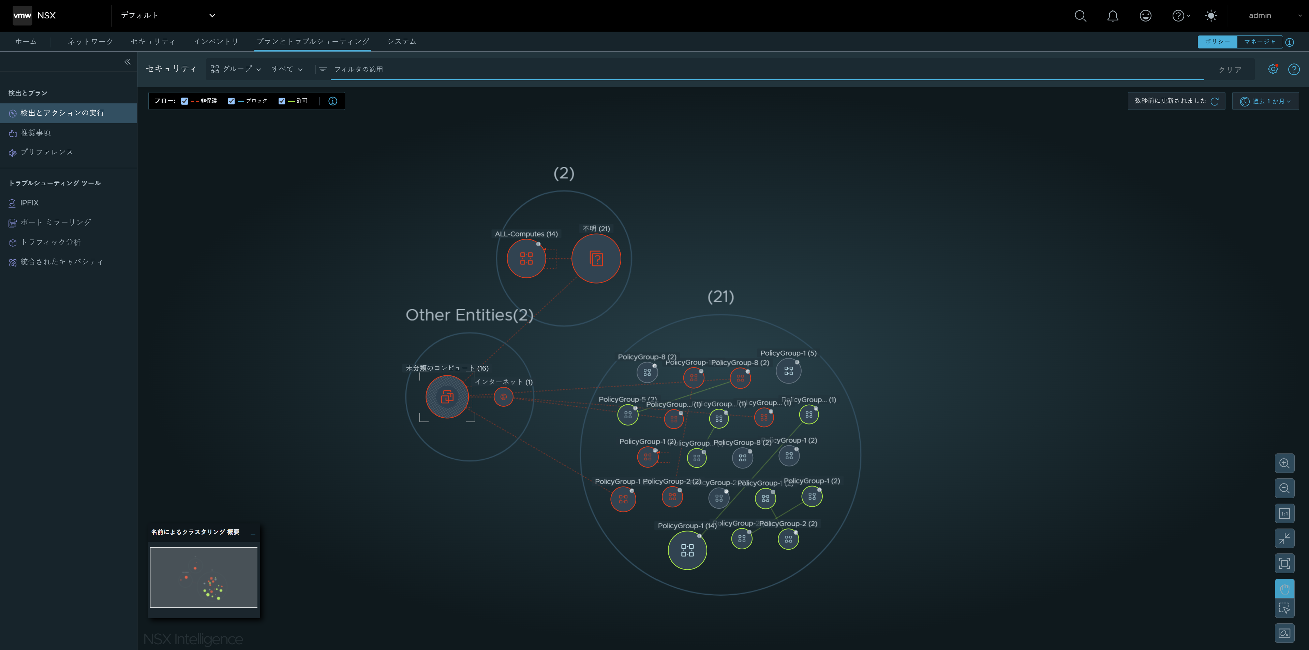Click the zoom out icon
The image size is (1309, 650).
pos(1284,488)
